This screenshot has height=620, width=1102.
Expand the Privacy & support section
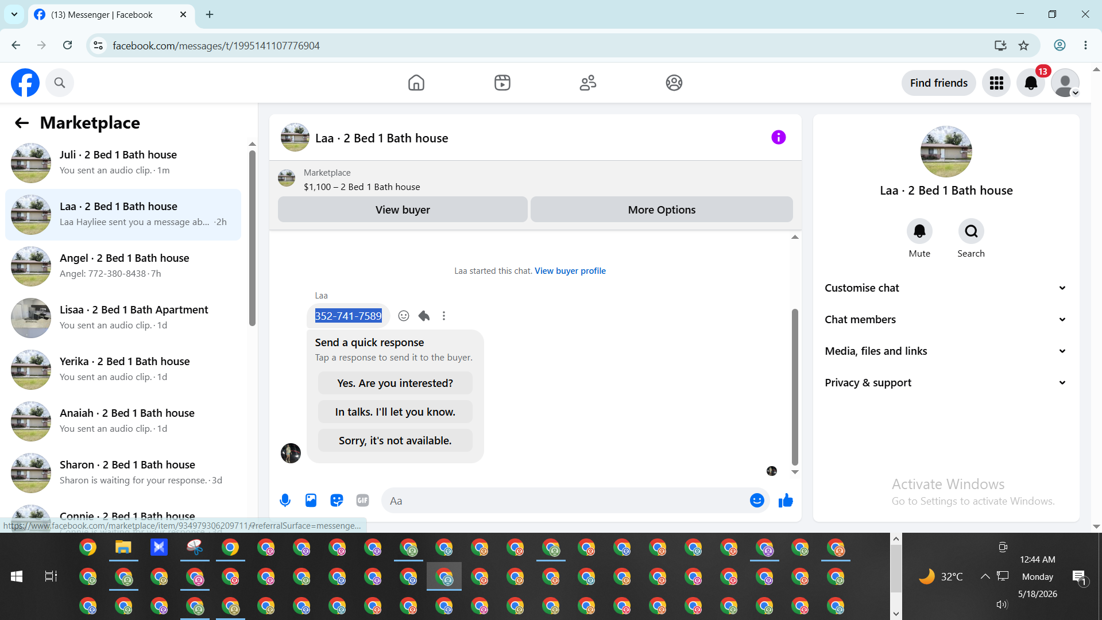(946, 383)
